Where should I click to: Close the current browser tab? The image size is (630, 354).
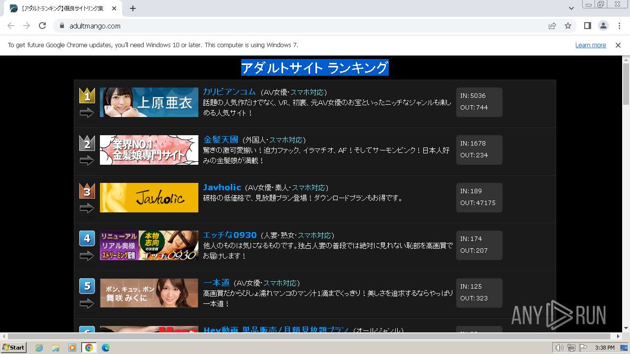coord(114,8)
